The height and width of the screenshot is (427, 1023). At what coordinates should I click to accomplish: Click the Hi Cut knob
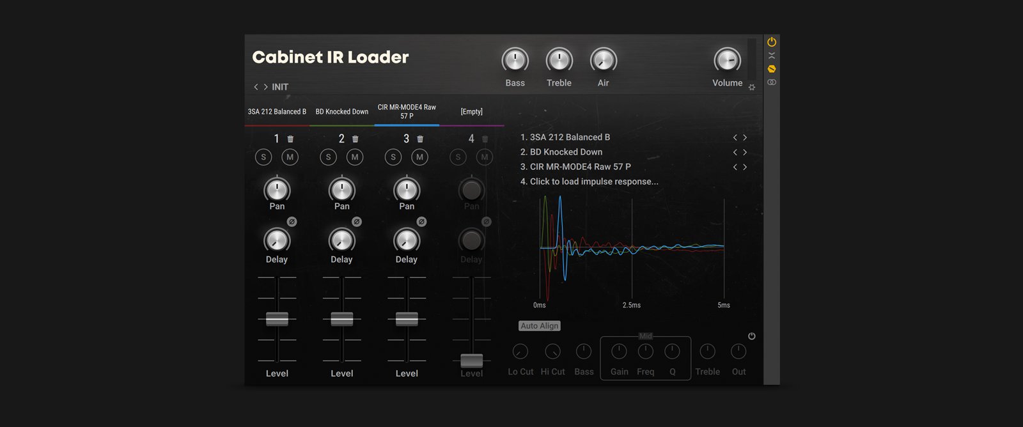552,352
